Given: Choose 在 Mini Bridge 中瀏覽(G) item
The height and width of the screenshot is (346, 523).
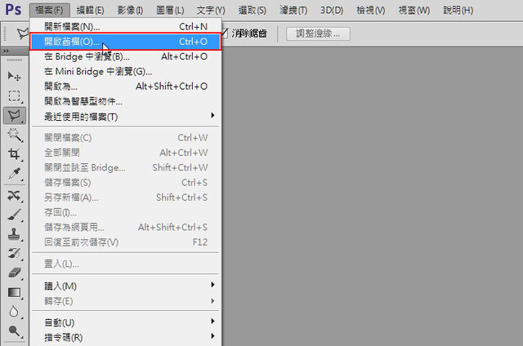Looking at the screenshot, I should click(125, 72).
